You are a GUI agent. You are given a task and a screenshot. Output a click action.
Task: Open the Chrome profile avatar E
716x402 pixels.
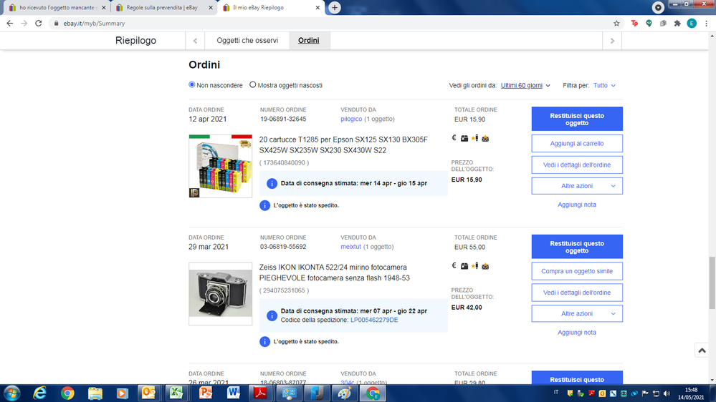[692, 23]
